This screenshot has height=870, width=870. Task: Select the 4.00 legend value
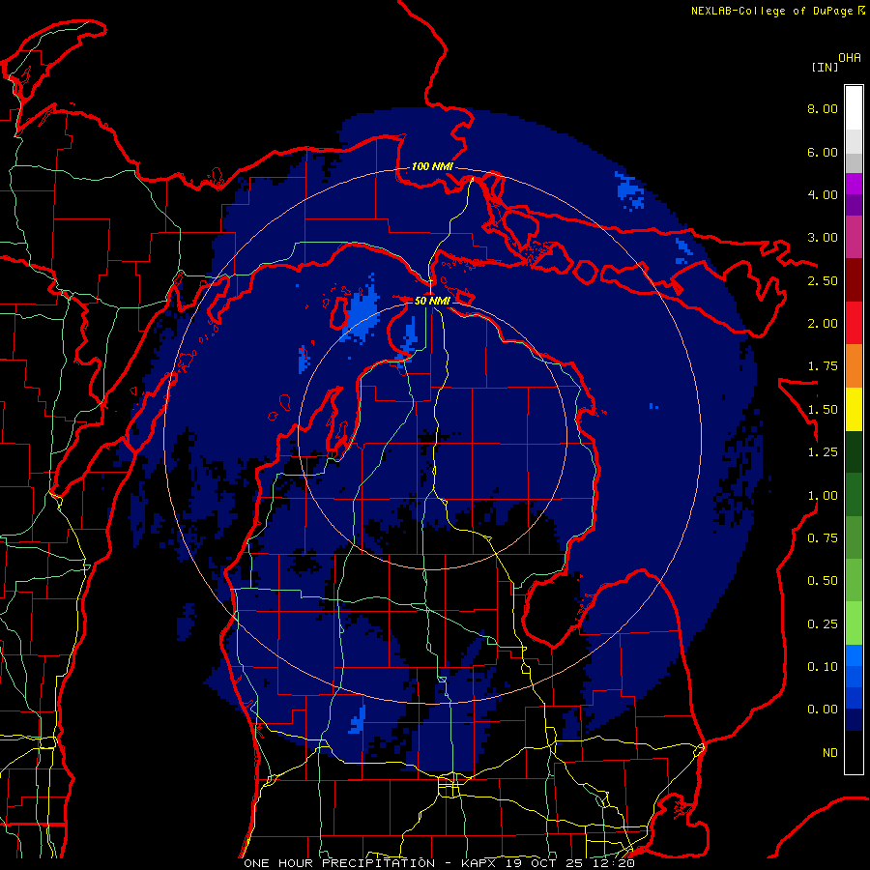[x=823, y=194]
